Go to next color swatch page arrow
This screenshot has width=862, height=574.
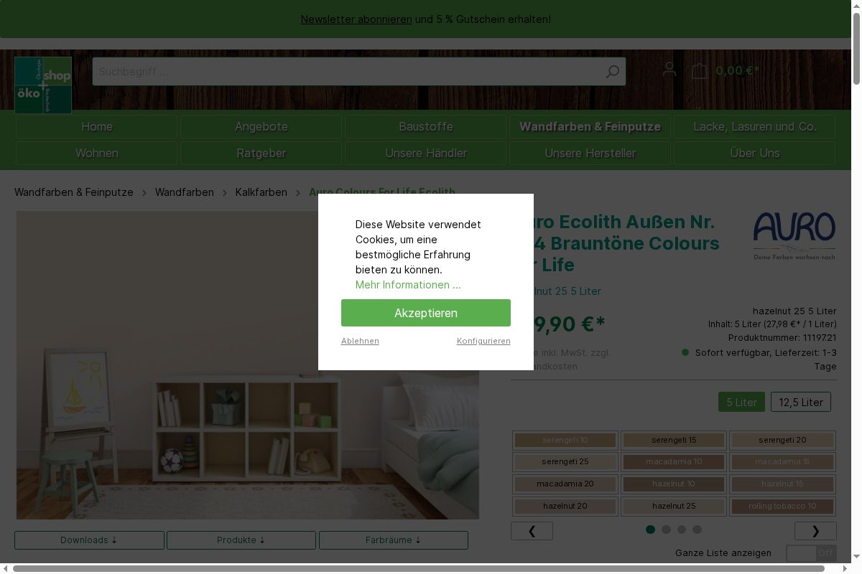tap(815, 531)
